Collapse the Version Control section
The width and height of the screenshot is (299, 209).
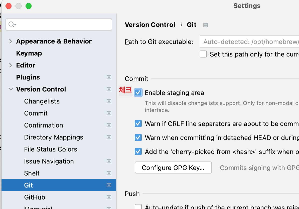click(x=11, y=89)
